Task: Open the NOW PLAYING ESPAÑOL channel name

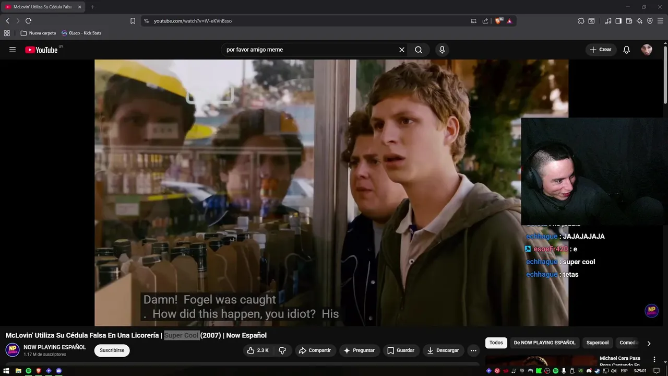Action: pyautogui.click(x=55, y=347)
